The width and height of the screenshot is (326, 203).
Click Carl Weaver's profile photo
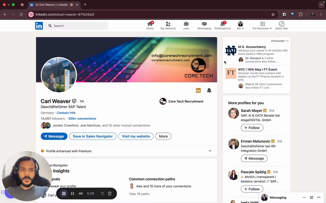[59, 75]
